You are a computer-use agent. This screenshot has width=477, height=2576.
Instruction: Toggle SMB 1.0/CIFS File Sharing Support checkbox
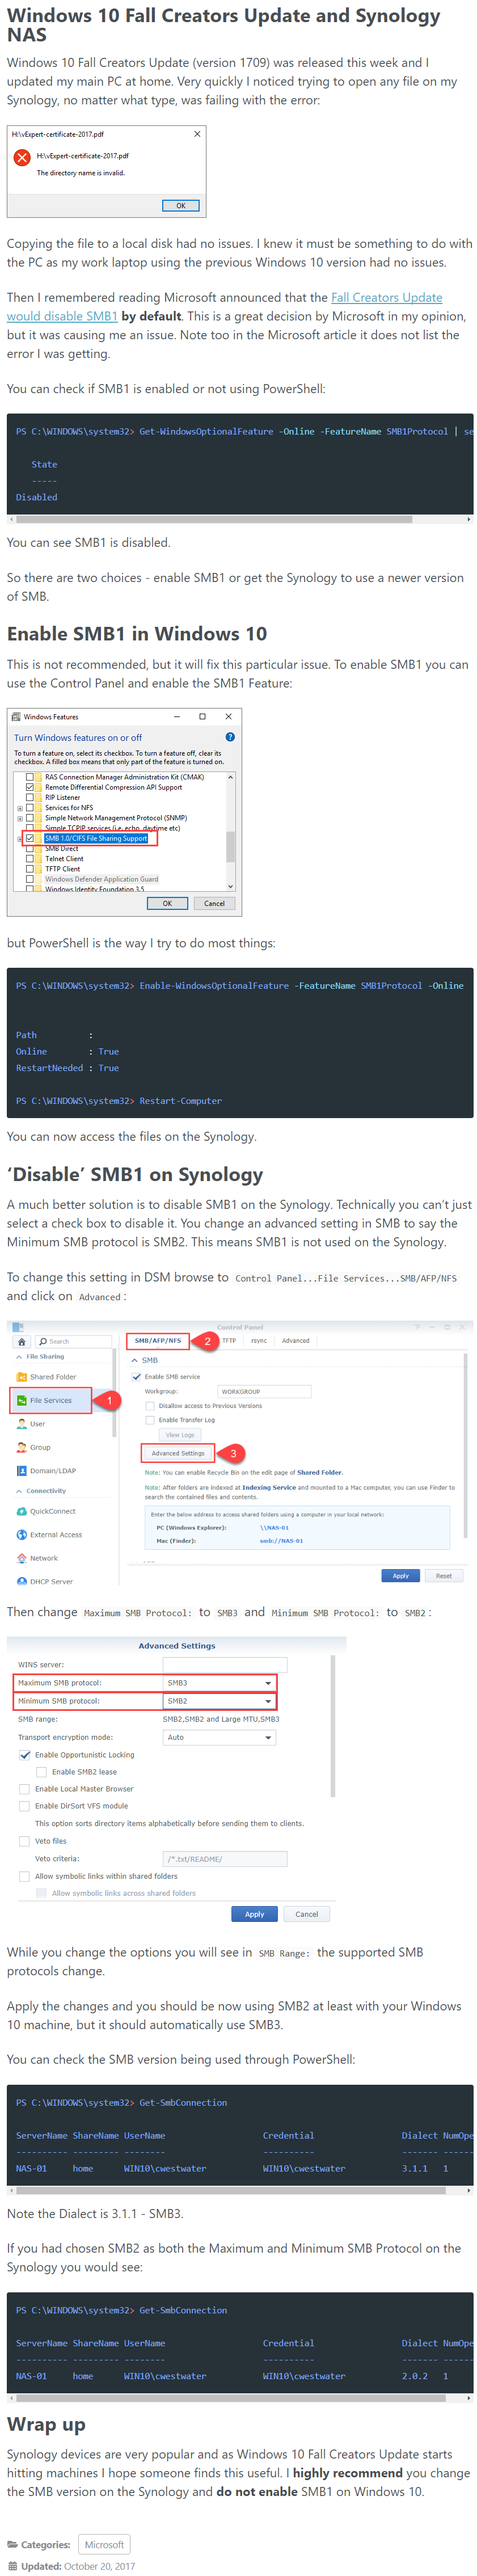30,838
